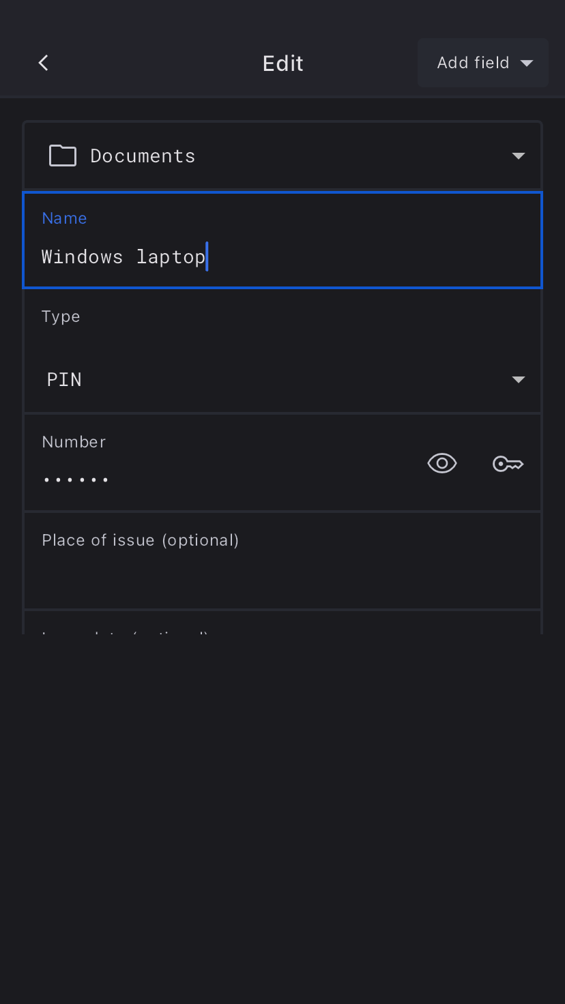Click the Type label

point(61,316)
